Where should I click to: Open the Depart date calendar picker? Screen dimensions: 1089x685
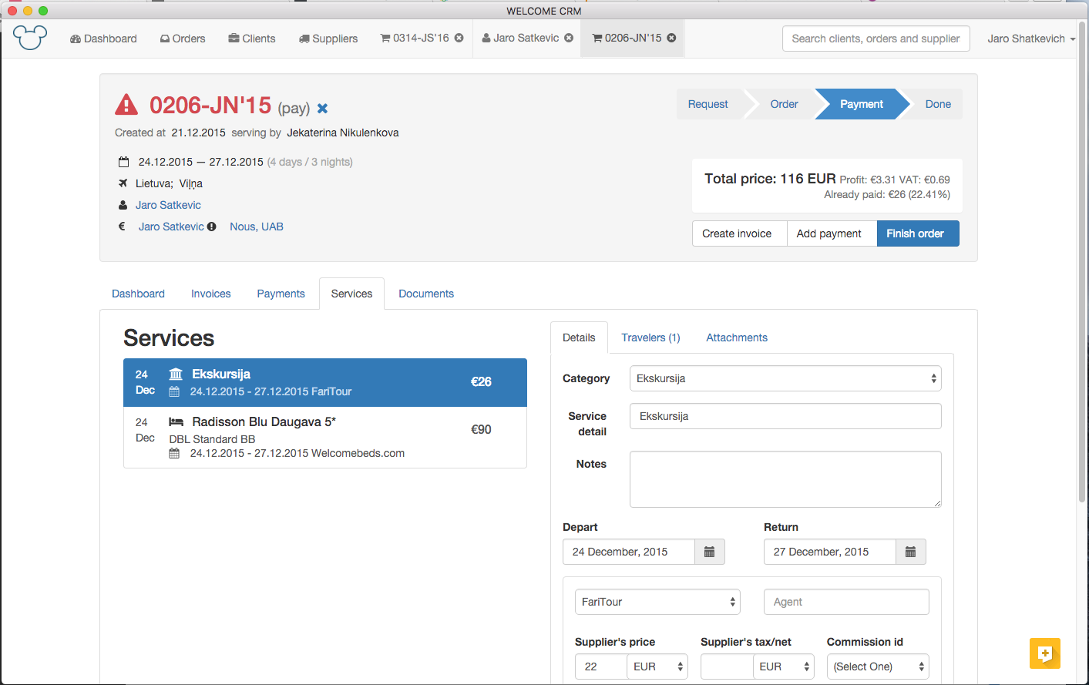tap(710, 552)
